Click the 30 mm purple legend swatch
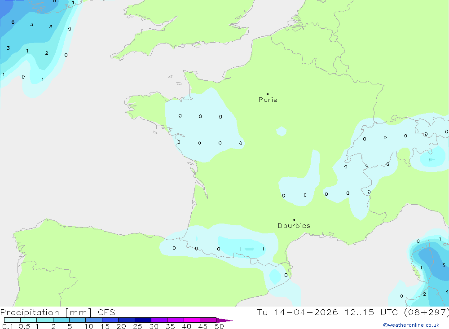449x329 pixels. pyautogui.click(x=159, y=320)
